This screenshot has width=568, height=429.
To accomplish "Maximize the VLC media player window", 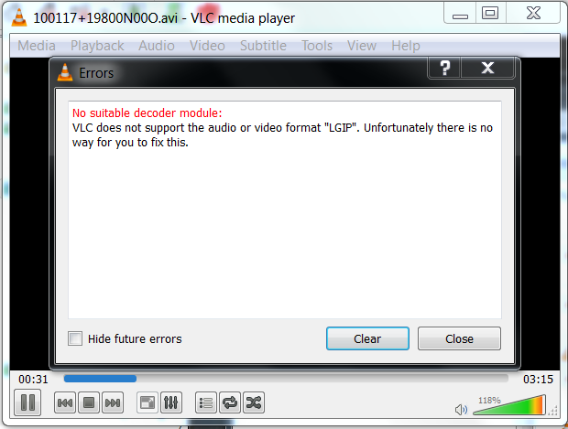I will pos(490,14).
